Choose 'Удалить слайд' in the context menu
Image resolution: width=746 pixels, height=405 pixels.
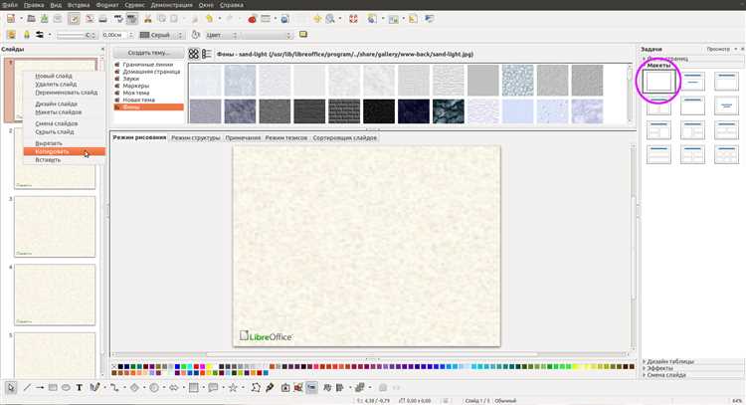[x=65, y=85]
